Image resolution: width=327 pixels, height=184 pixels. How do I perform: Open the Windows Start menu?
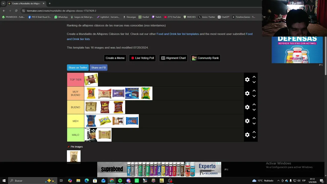(x=4, y=181)
